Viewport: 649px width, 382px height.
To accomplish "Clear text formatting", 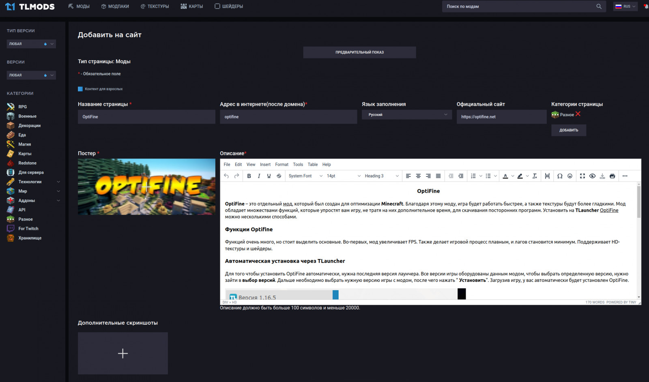I will (x=535, y=176).
